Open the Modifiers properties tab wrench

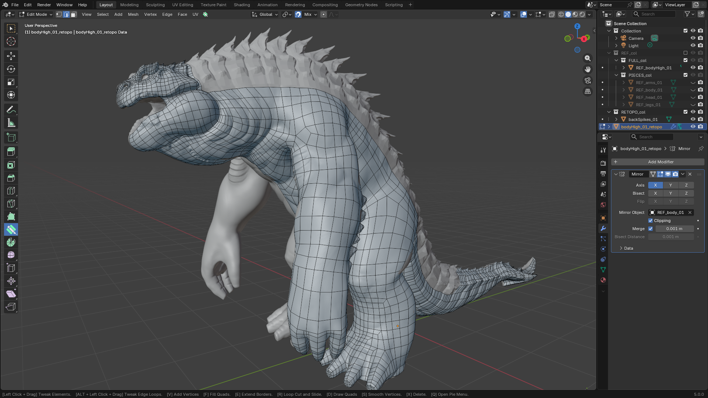603,228
